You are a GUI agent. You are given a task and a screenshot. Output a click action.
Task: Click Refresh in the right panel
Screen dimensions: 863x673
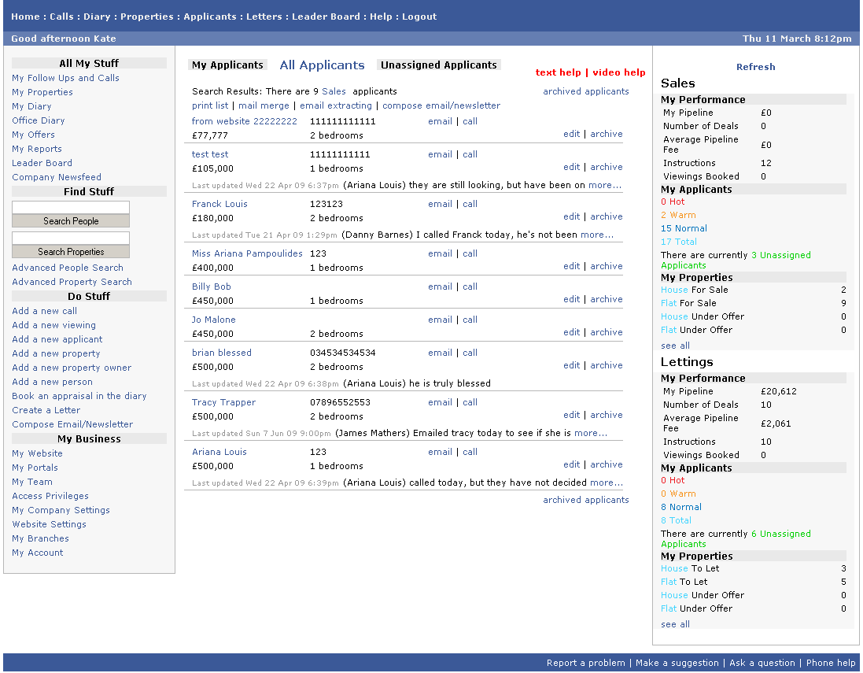coord(756,67)
